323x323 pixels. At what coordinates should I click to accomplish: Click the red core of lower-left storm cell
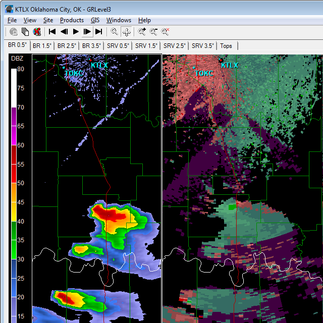pos(65,298)
